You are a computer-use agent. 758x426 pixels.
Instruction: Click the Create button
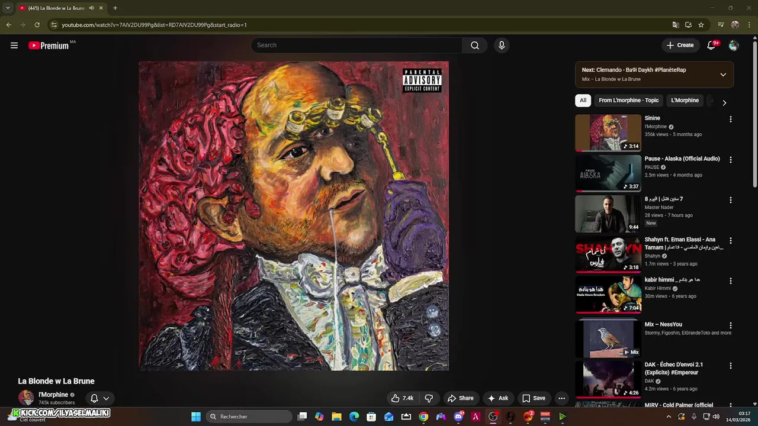tap(680, 46)
